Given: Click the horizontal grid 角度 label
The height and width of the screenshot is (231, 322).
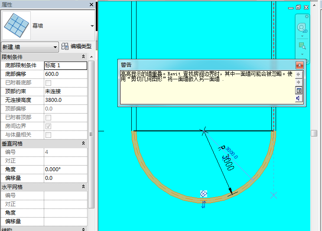Looking at the screenshot, I should click(x=10, y=213).
